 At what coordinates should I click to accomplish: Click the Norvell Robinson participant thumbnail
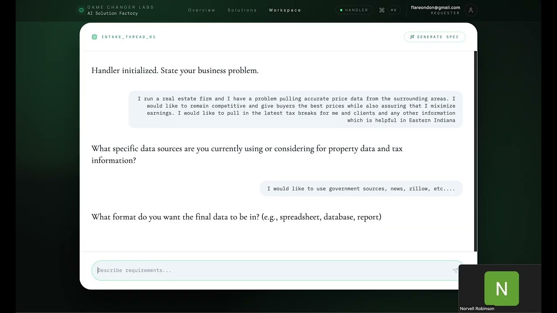tap(500, 288)
